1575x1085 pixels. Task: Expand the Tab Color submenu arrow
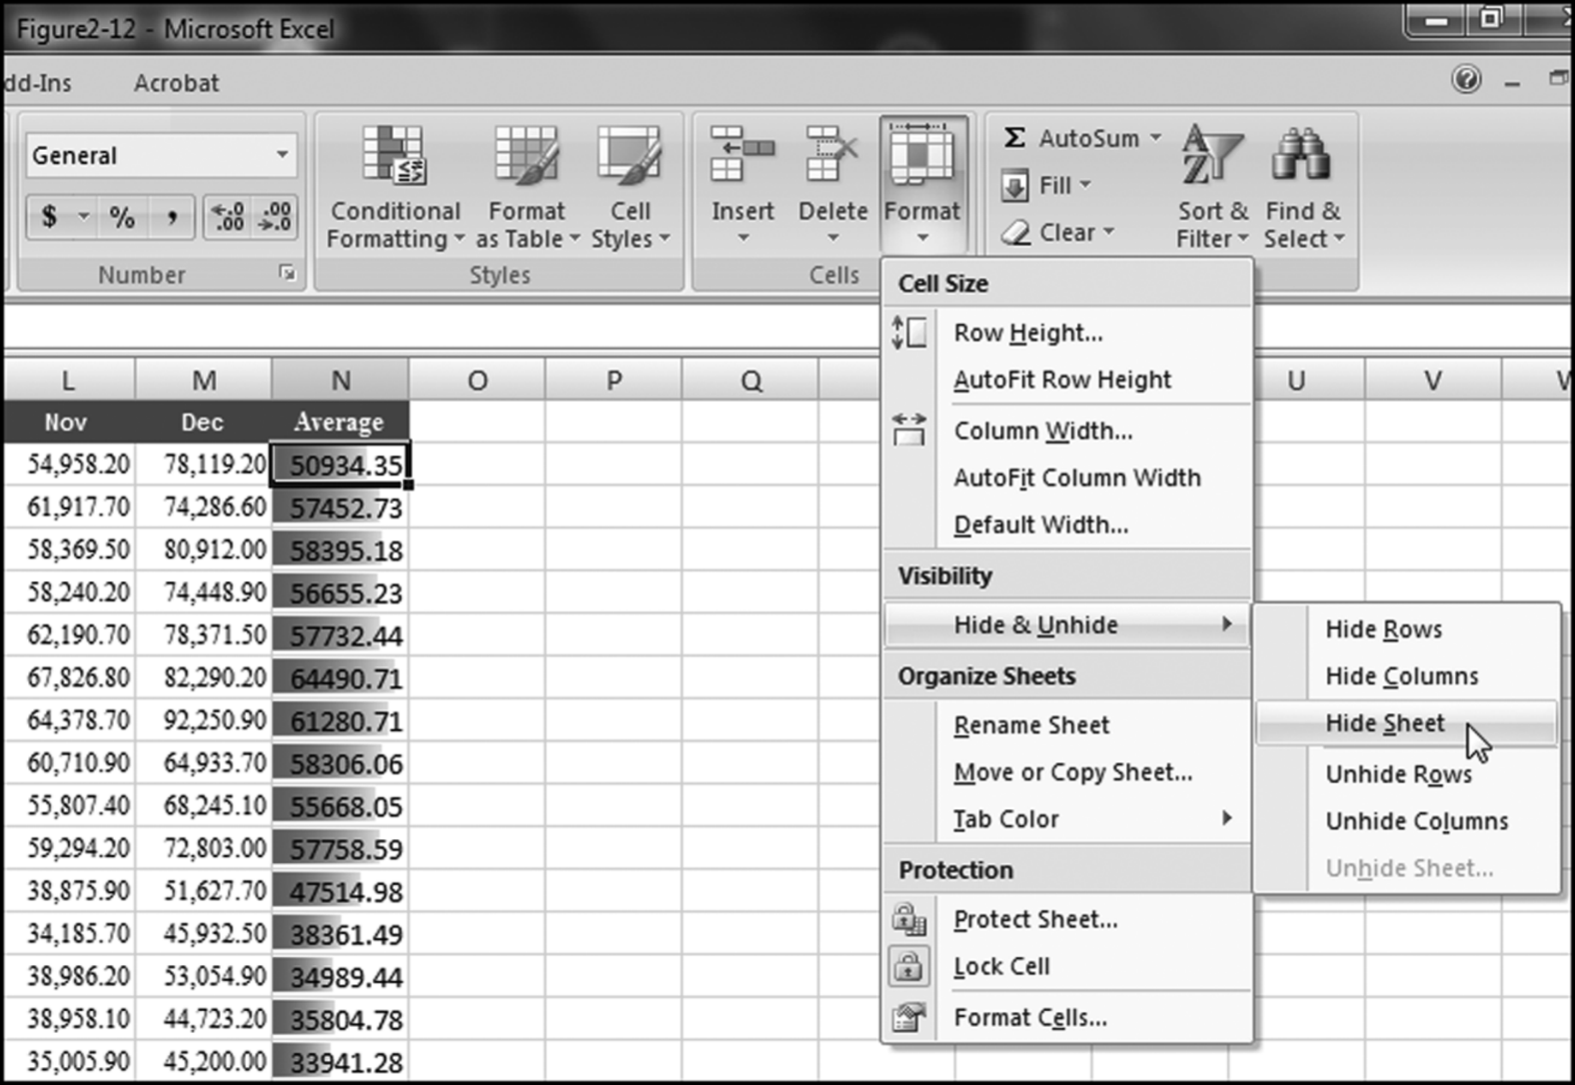[1227, 818]
